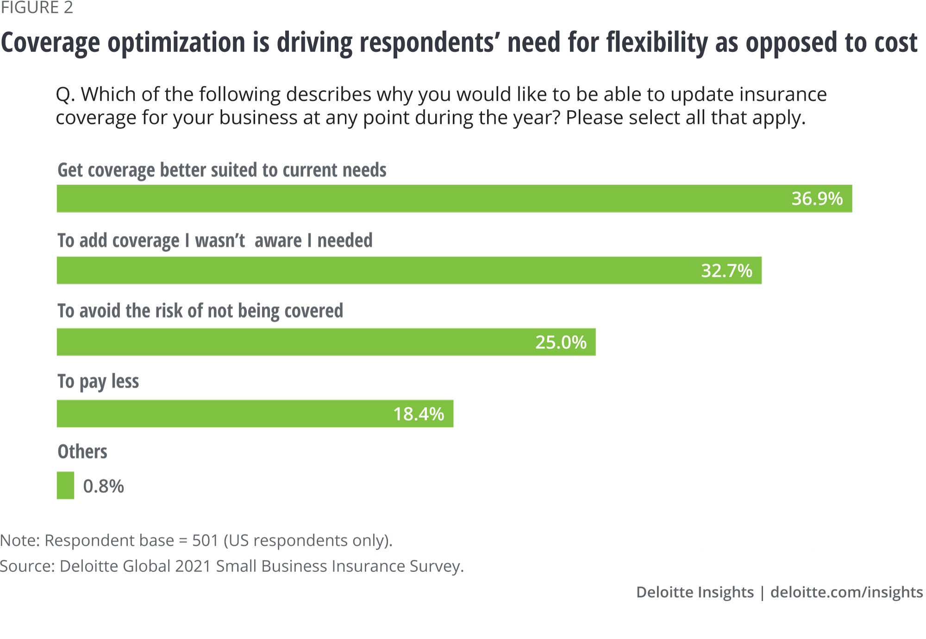Viewport: 926px width, 639px height.
Task: Click the small green Others bar
Action: point(65,485)
